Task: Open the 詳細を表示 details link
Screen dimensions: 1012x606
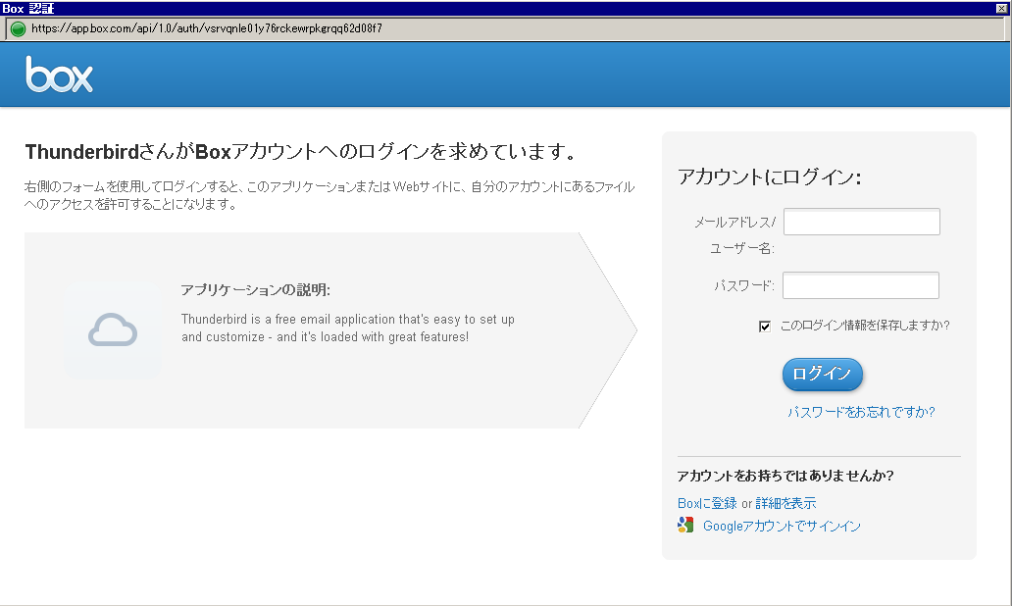Action: tap(785, 503)
